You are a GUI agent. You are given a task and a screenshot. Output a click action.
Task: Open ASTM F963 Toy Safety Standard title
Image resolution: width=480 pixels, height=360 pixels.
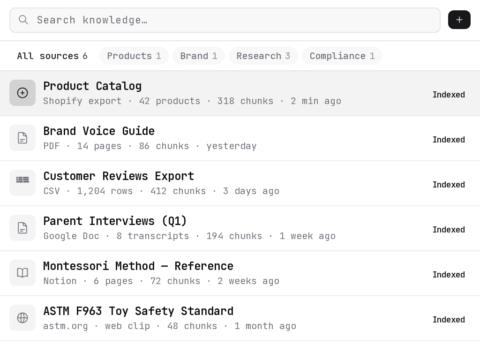point(138,311)
